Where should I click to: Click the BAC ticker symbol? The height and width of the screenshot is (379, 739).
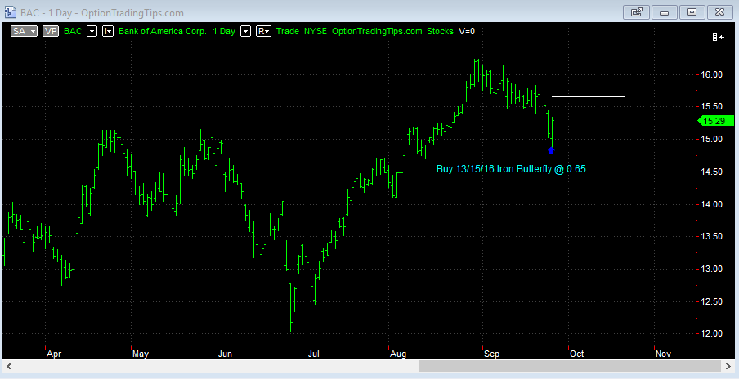73,31
